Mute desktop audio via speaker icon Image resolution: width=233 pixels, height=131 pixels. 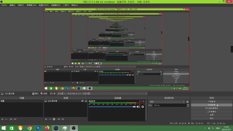139,107
